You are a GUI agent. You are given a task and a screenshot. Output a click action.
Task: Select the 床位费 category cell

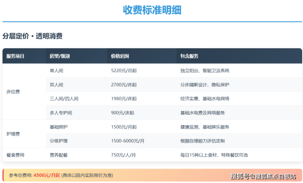tap(13, 92)
